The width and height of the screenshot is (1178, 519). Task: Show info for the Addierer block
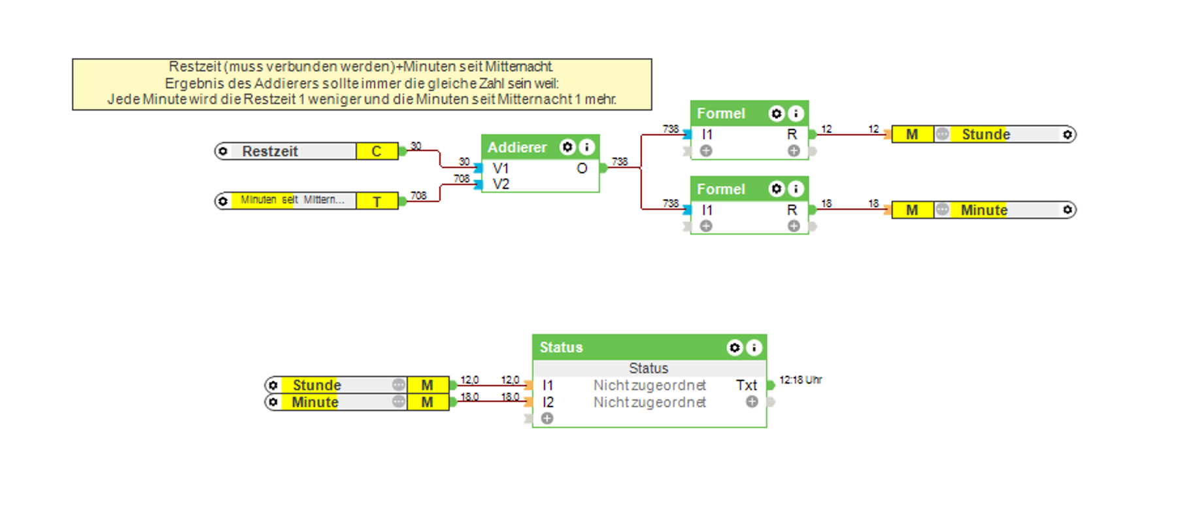586,147
